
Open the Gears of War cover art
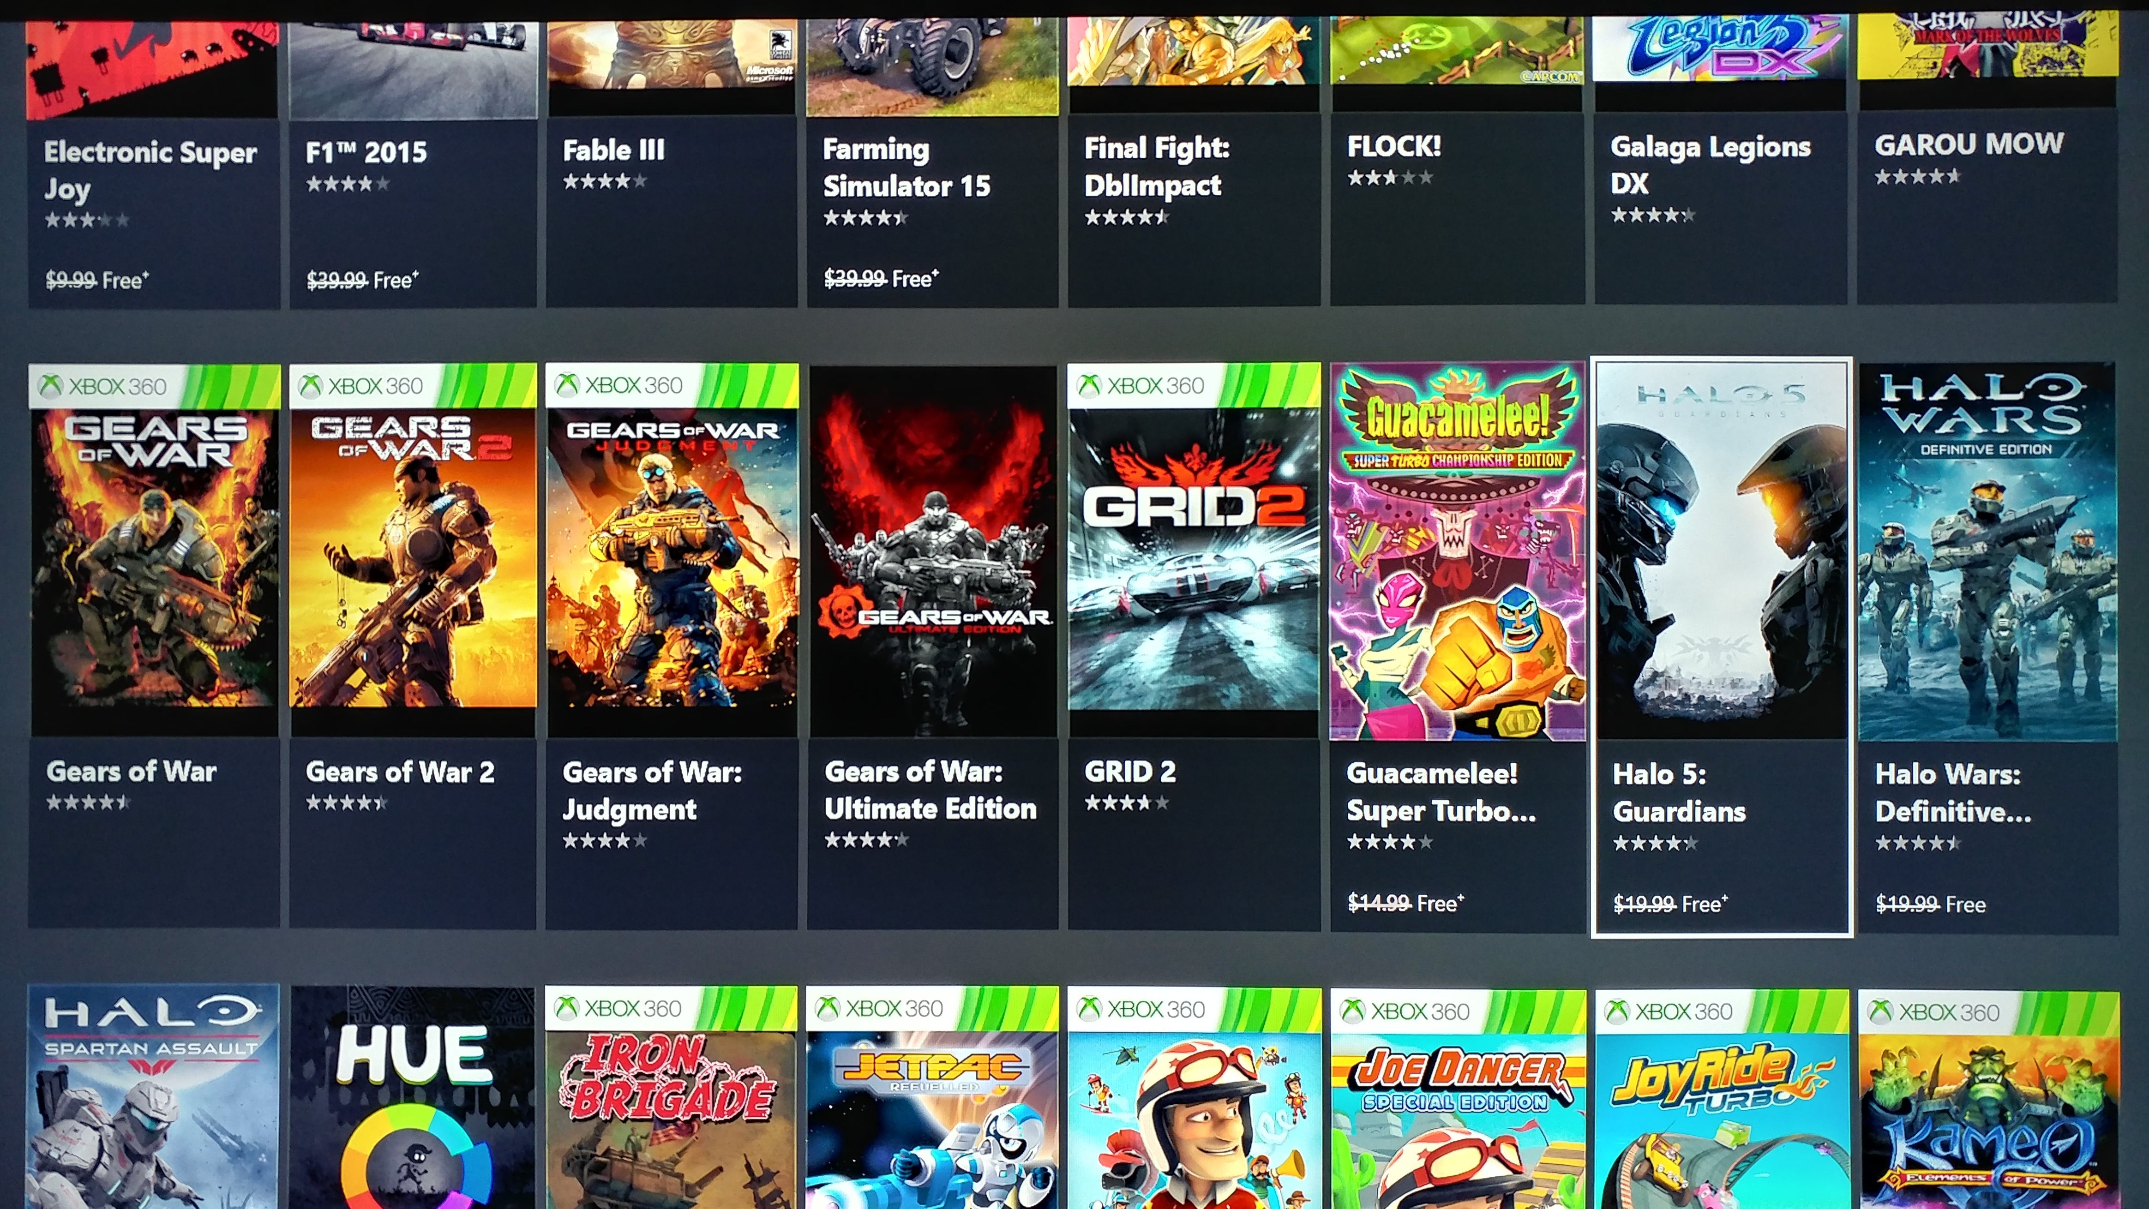(x=155, y=551)
